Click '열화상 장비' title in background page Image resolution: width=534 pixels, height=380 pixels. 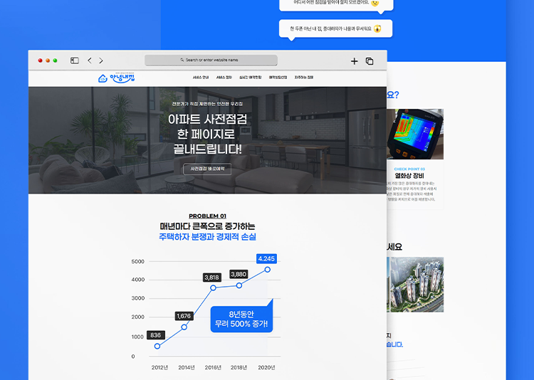click(x=409, y=176)
